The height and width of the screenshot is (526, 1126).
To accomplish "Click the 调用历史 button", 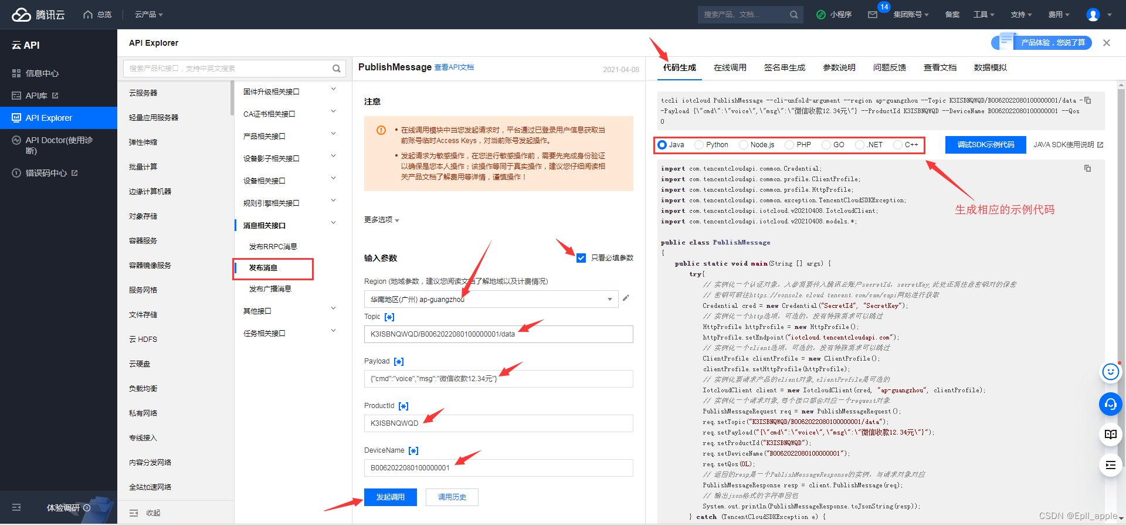I will coord(452,497).
